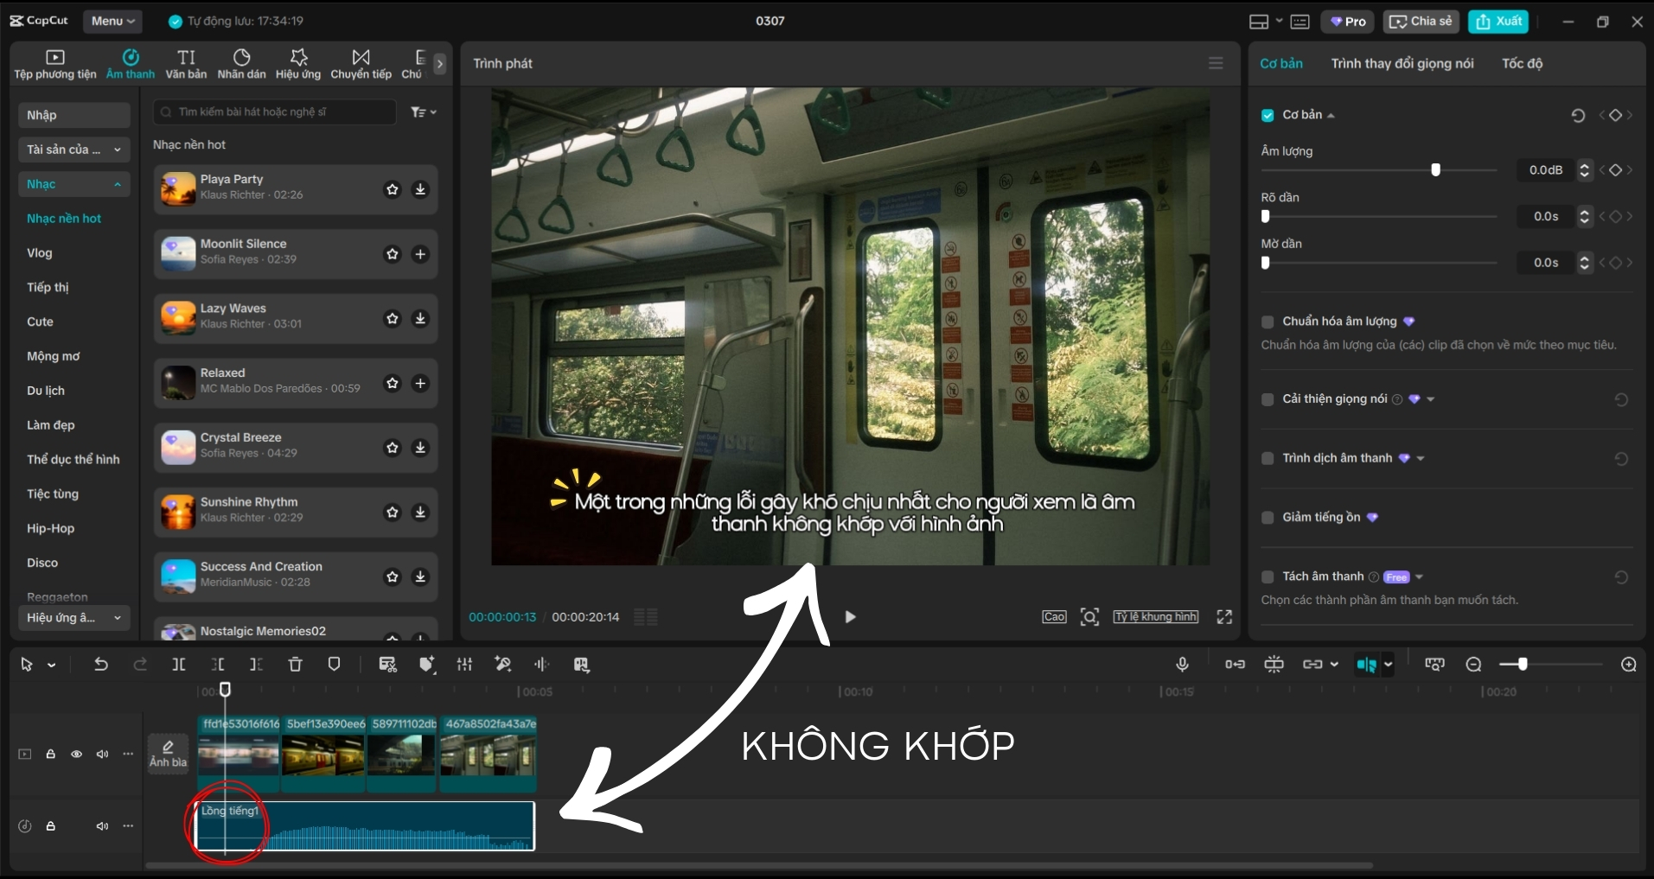Enable Giảm tiếng ồn checkbox
Image resolution: width=1654 pixels, height=879 pixels.
[1268, 518]
